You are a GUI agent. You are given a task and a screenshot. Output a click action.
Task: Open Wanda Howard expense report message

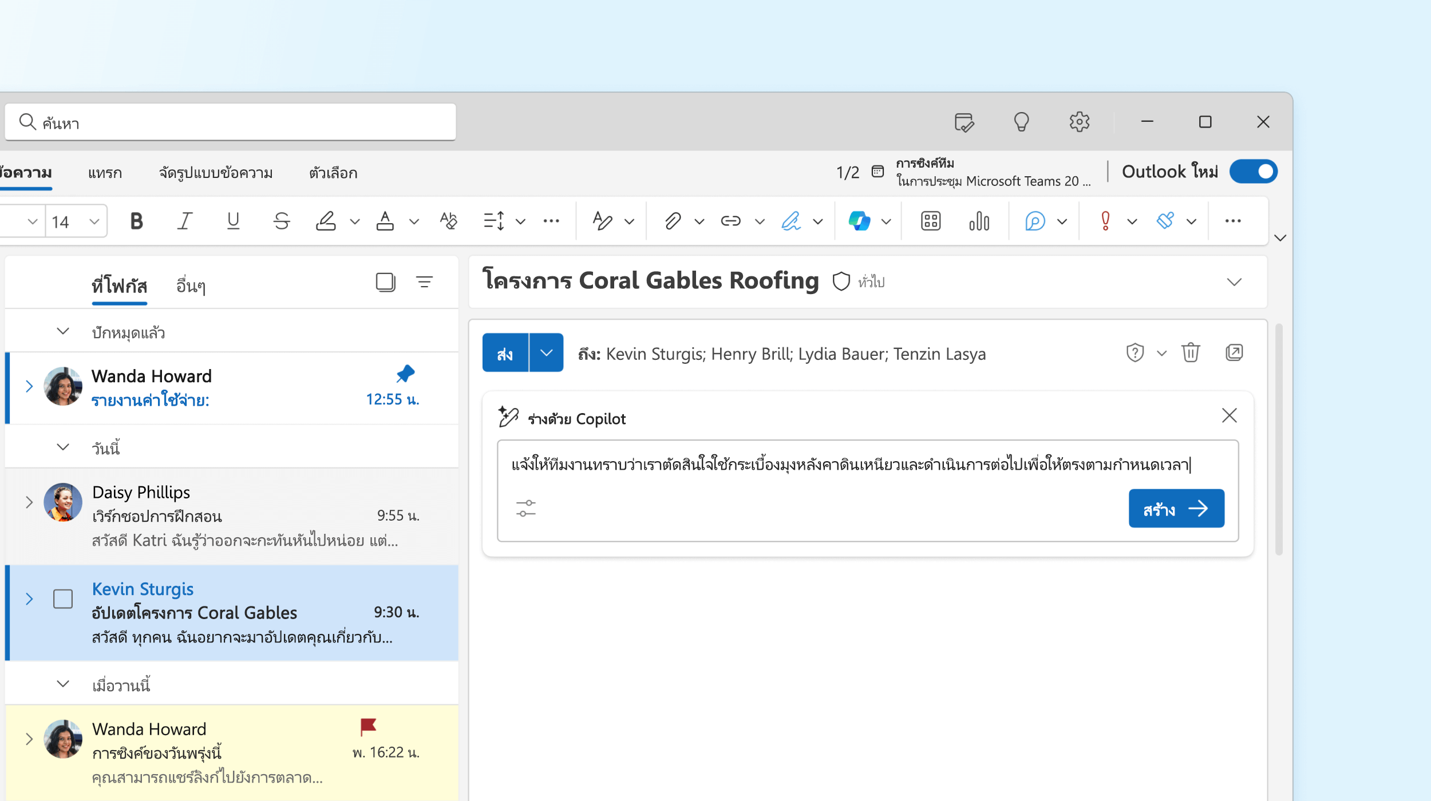[x=231, y=387]
